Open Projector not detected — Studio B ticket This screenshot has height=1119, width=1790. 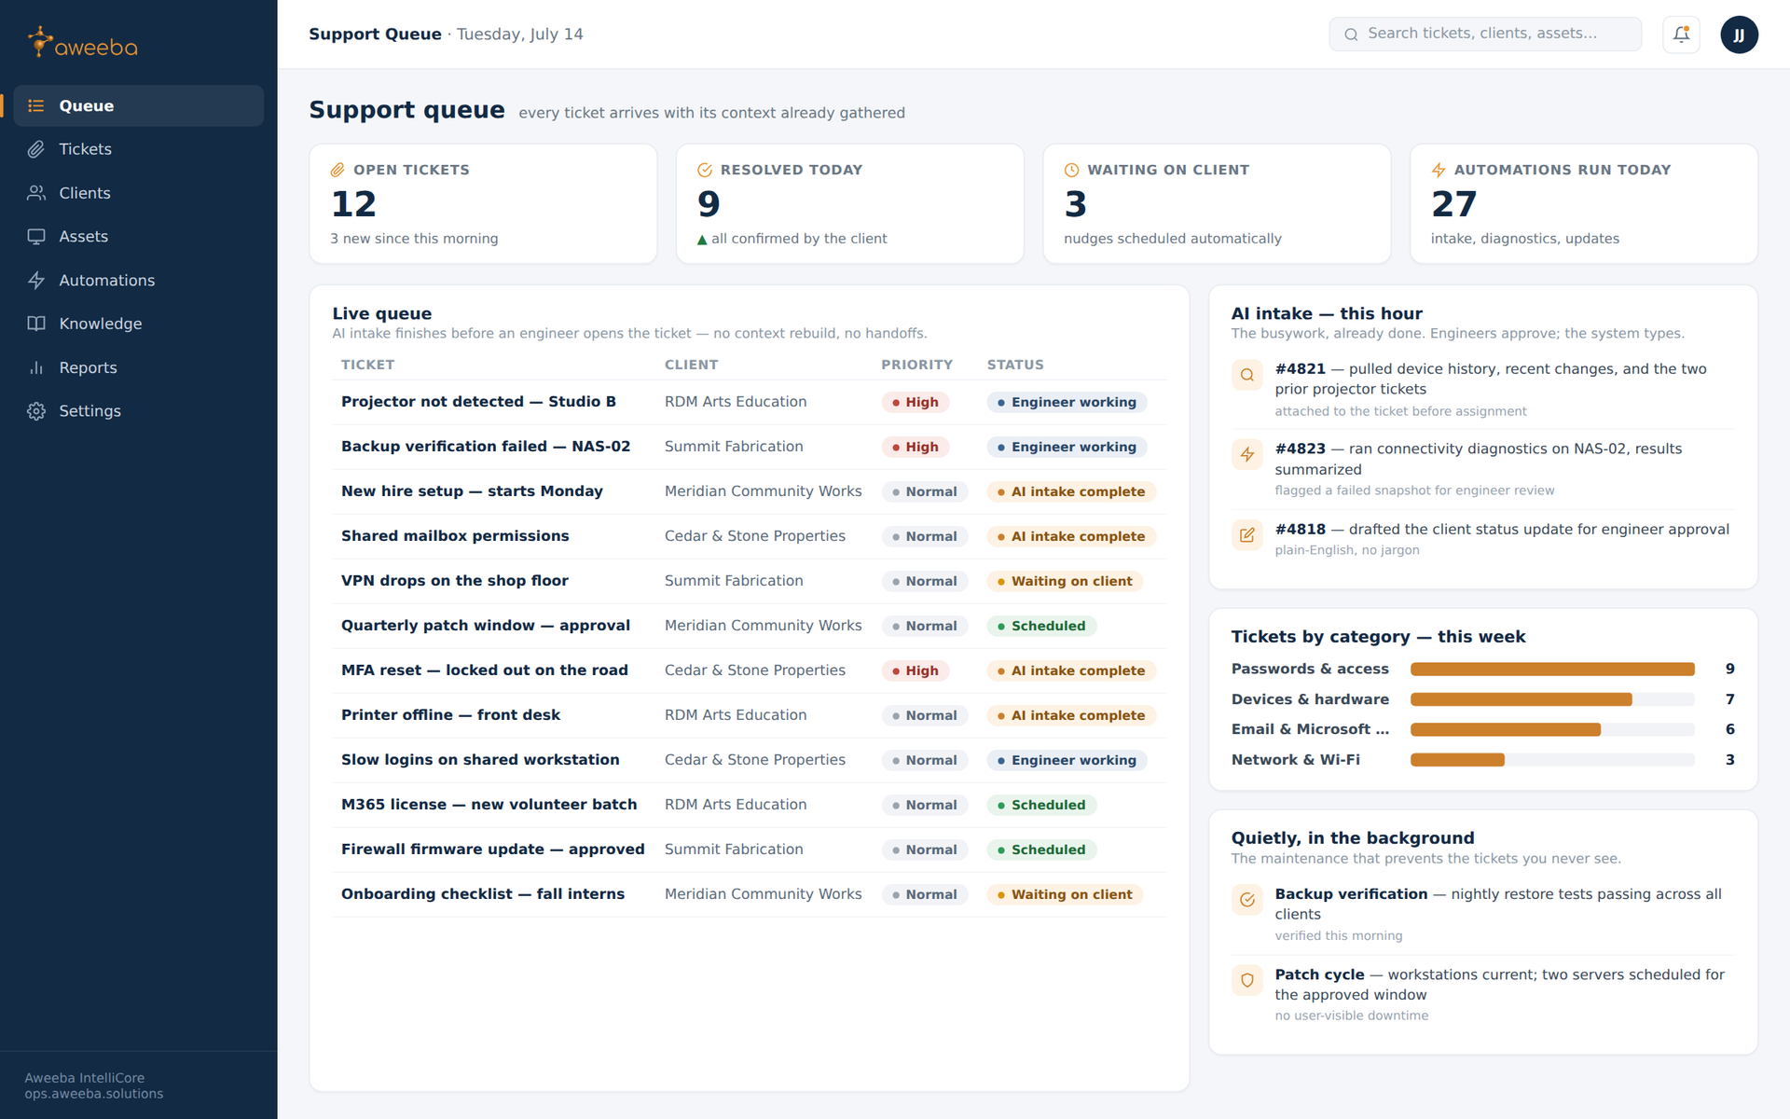click(x=478, y=402)
